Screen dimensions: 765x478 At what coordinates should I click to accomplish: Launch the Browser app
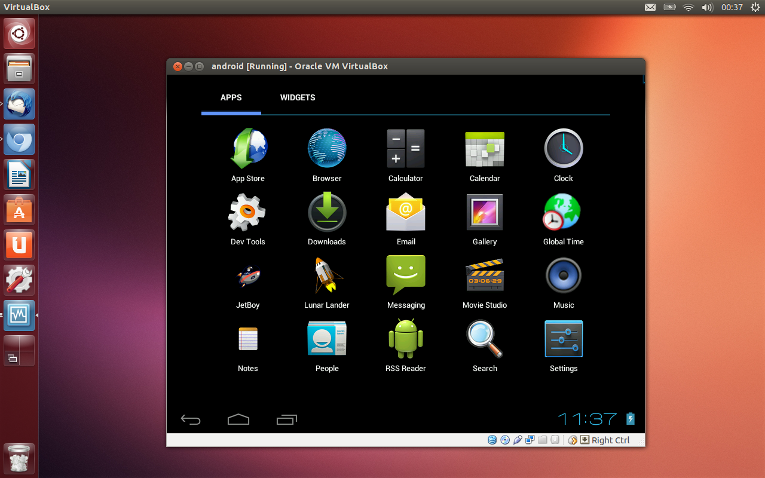pyautogui.click(x=327, y=155)
